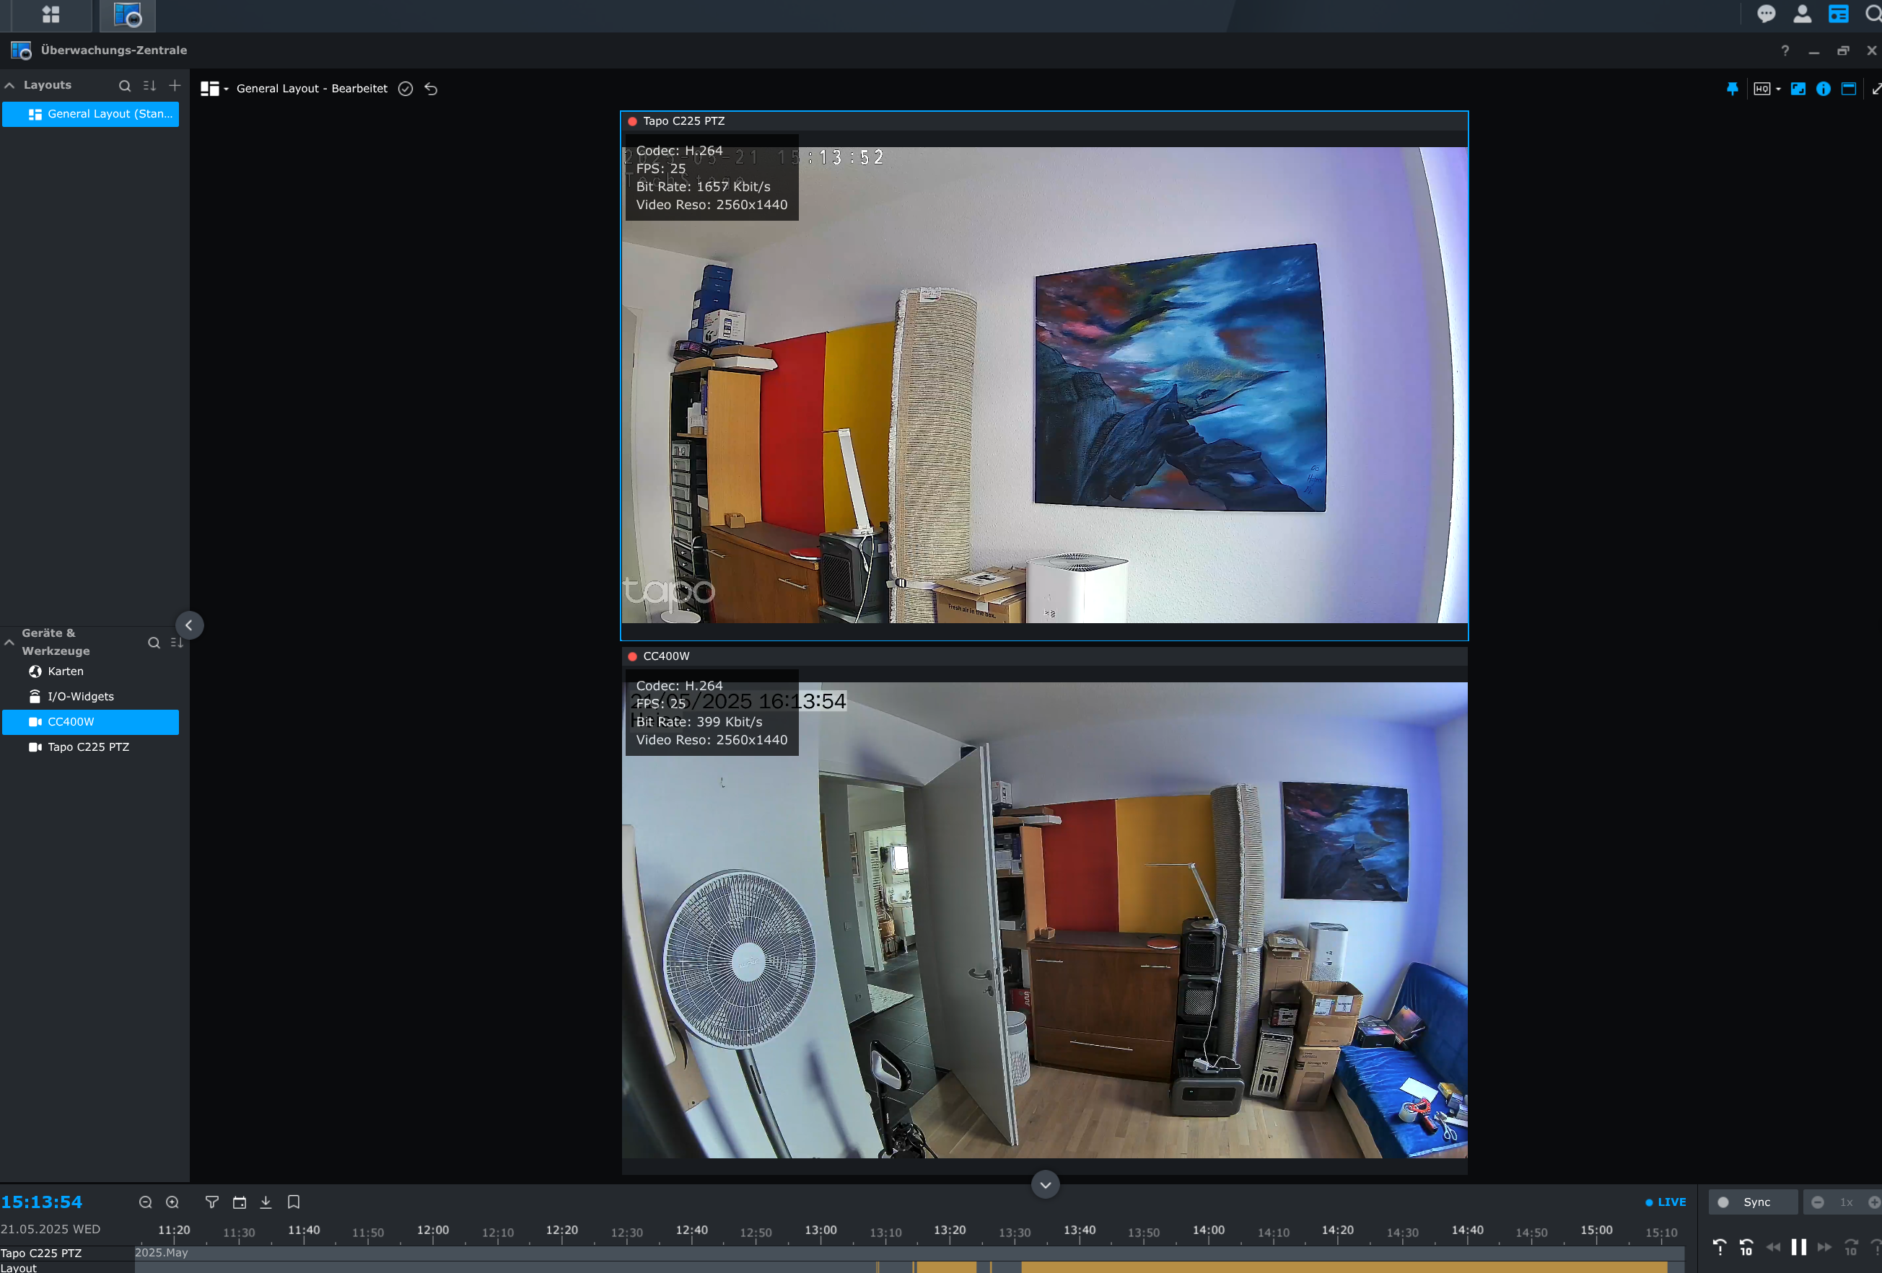The width and height of the screenshot is (1882, 1273).
Task: Select Tapo C225 PTZ in device list
Action: tap(88, 746)
